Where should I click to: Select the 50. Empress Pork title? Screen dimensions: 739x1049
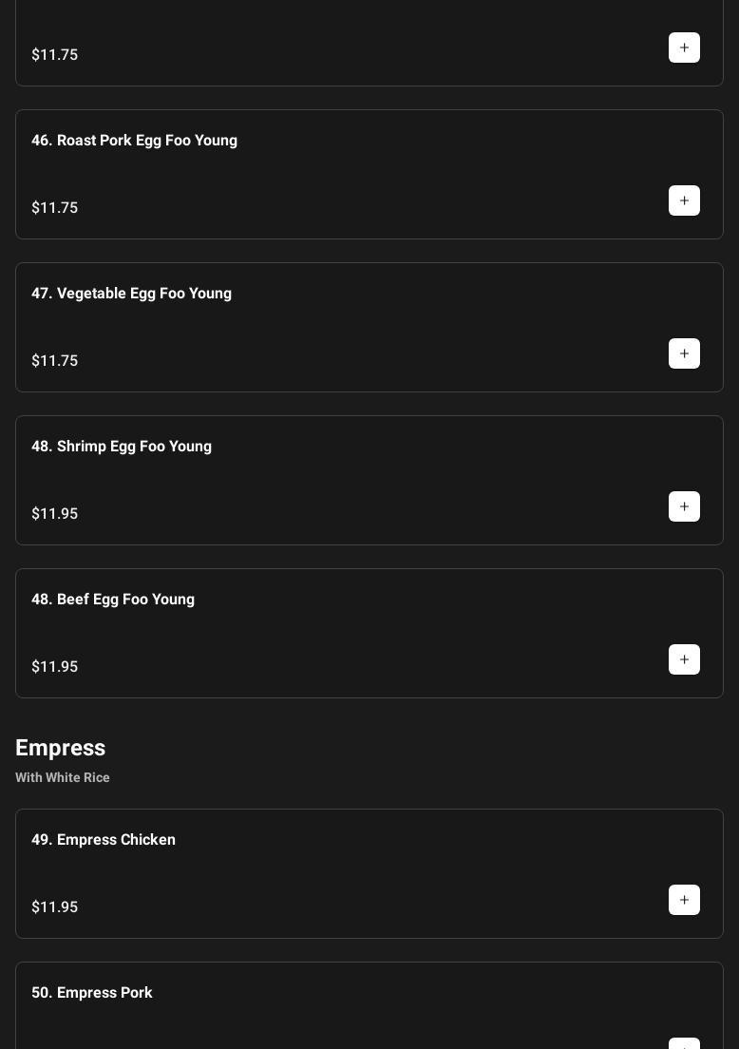(92, 992)
